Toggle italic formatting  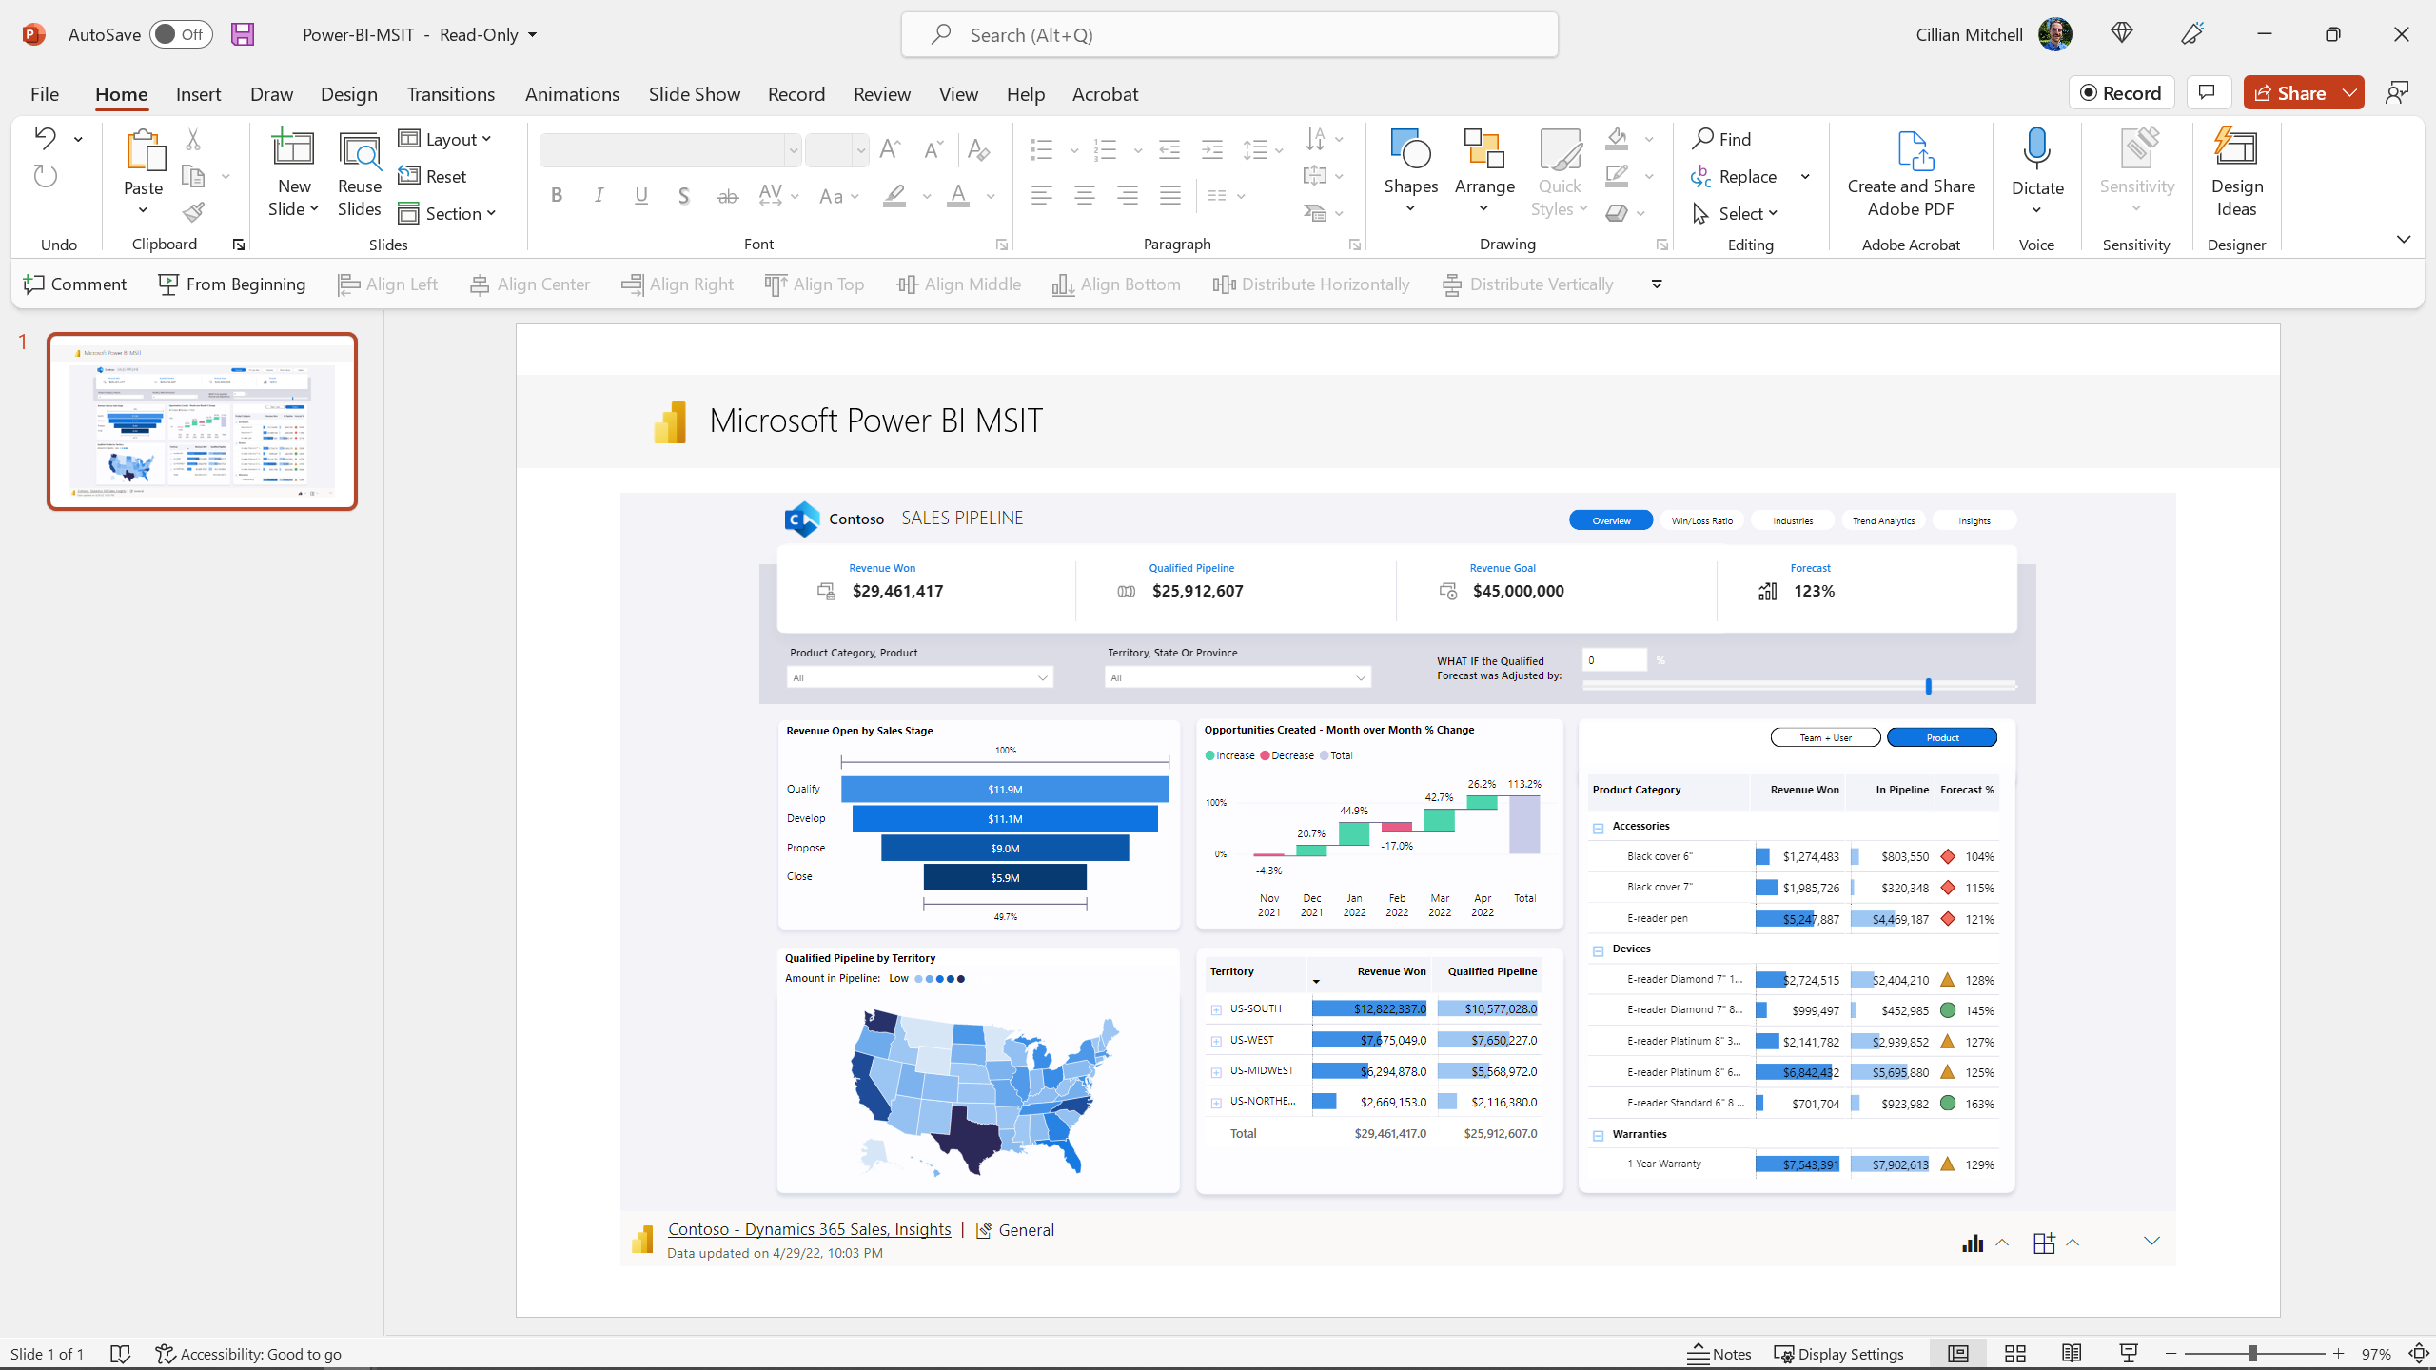pos(599,195)
